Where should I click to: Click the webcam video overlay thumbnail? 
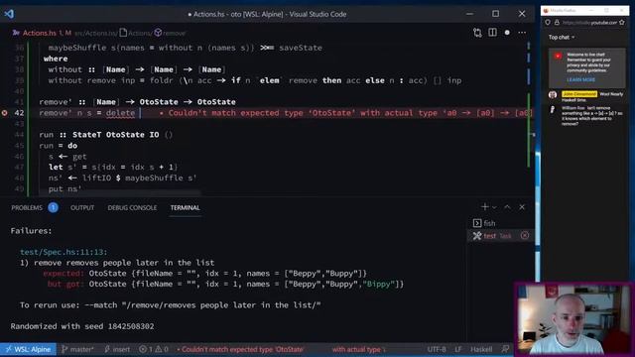(574, 319)
